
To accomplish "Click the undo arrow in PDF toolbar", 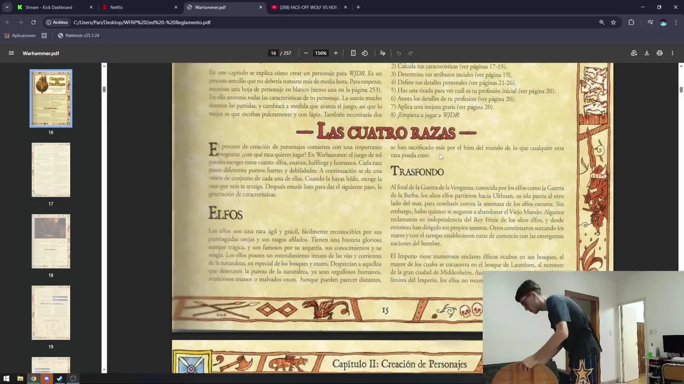I will (x=399, y=53).
